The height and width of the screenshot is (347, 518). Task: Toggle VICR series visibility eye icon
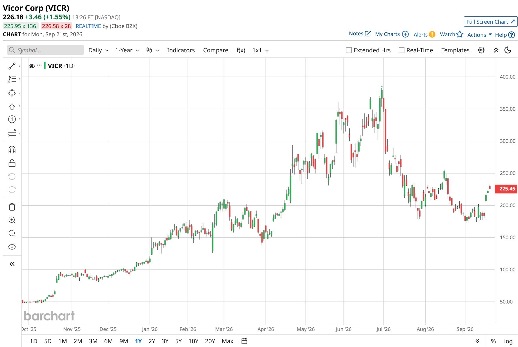(x=32, y=66)
